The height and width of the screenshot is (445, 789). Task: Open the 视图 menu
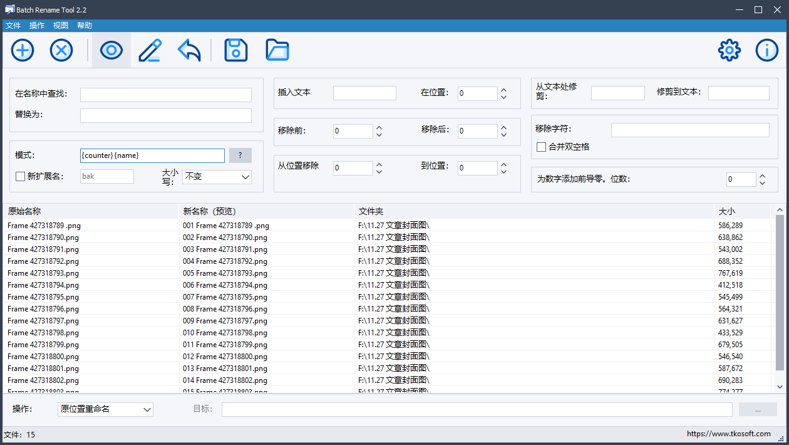(x=61, y=26)
